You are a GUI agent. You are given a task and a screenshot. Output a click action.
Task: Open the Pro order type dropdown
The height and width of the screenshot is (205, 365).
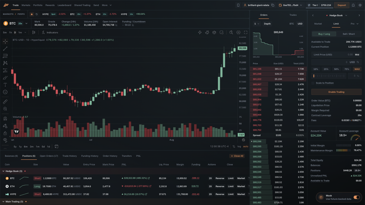click(x=354, y=24)
